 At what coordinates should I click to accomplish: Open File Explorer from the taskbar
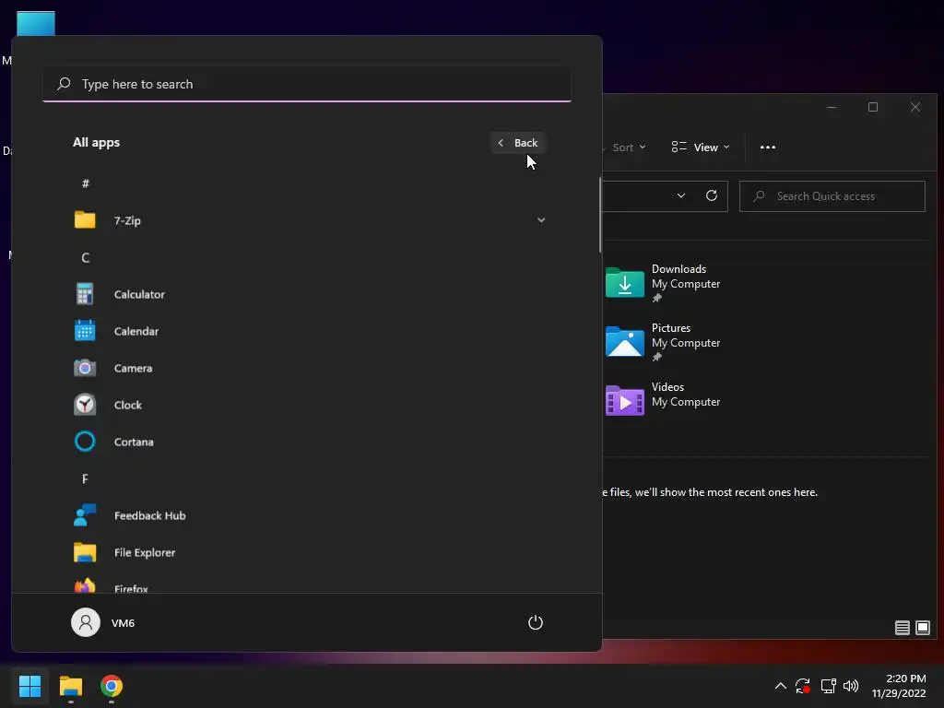70,686
